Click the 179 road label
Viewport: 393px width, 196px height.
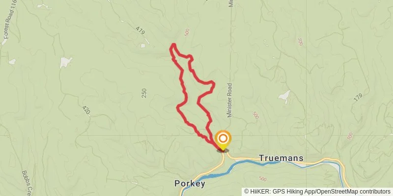(358, 98)
